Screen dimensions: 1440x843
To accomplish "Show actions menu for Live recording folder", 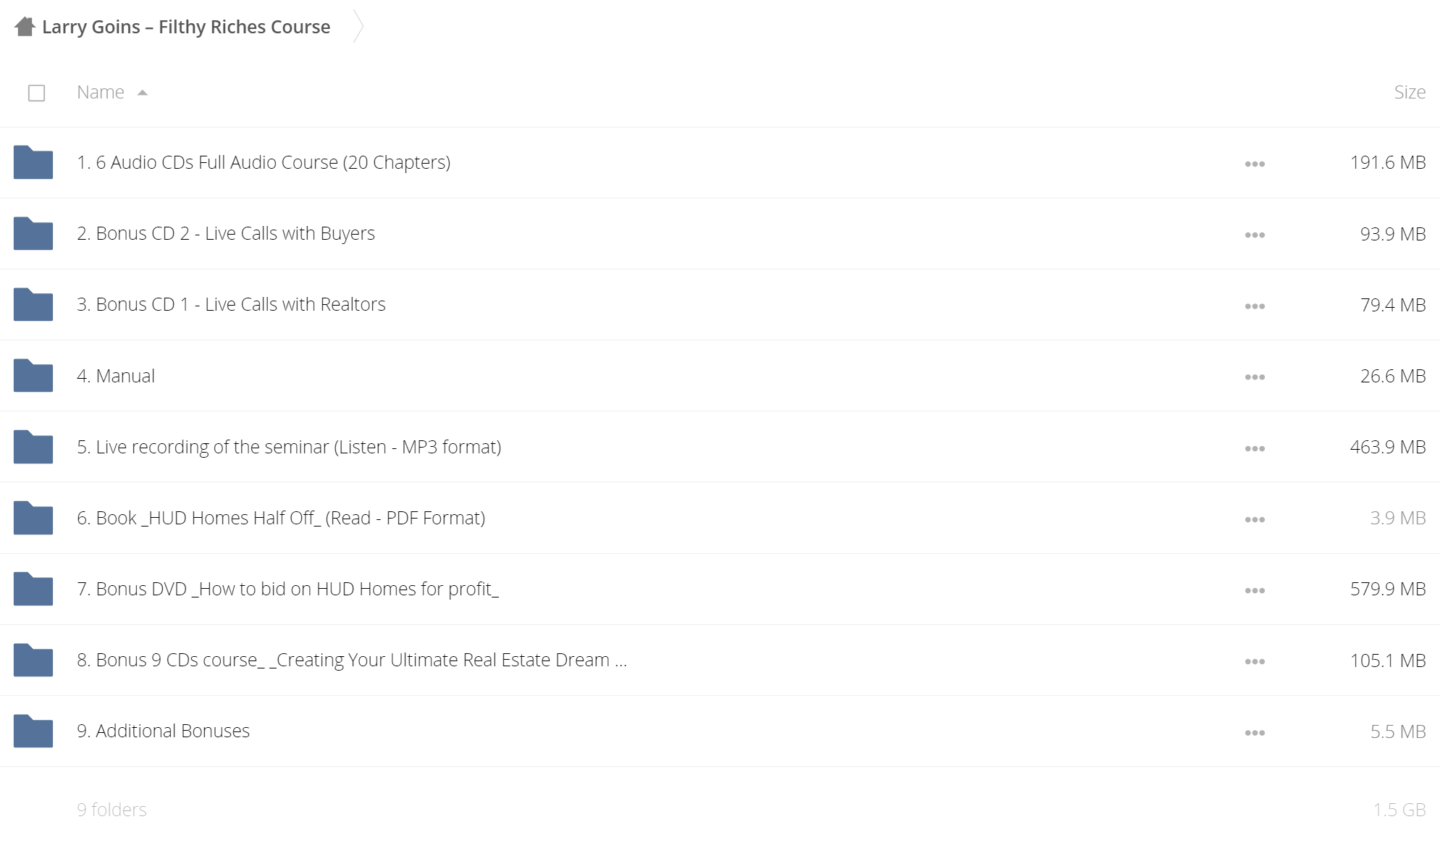I will (x=1255, y=448).
